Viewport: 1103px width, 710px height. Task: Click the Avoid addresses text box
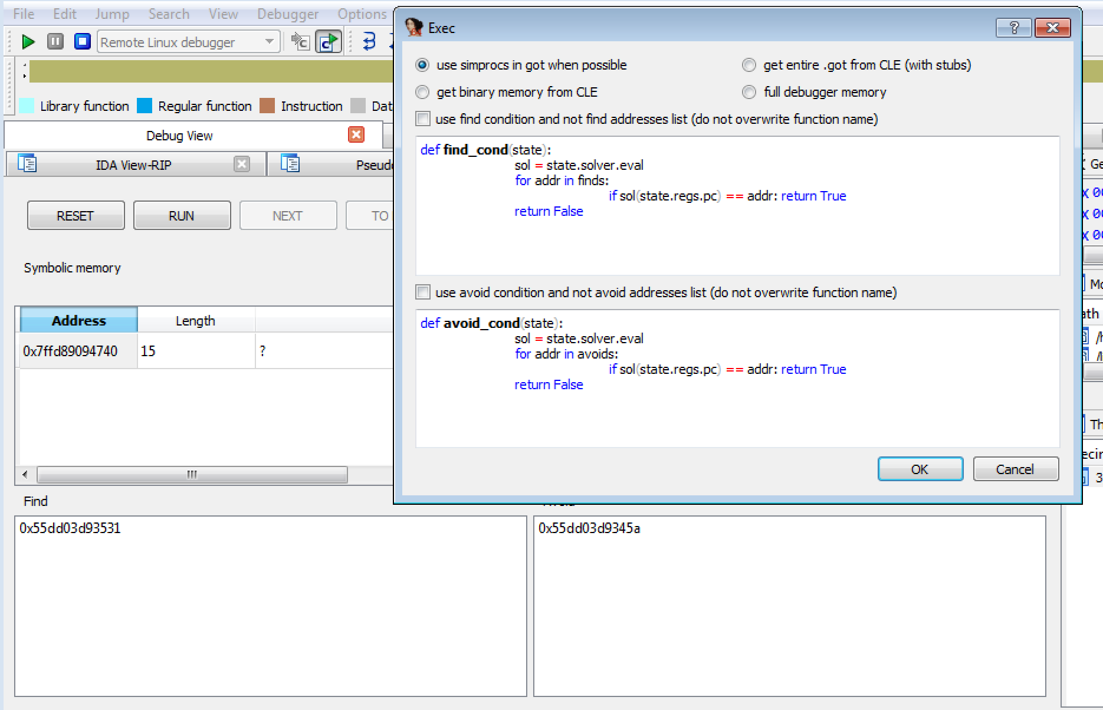point(789,606)
